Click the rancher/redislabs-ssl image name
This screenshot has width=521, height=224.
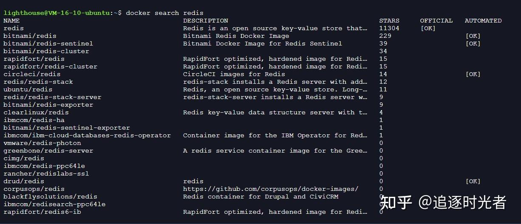pyautogui.click(x=46, y=173)
